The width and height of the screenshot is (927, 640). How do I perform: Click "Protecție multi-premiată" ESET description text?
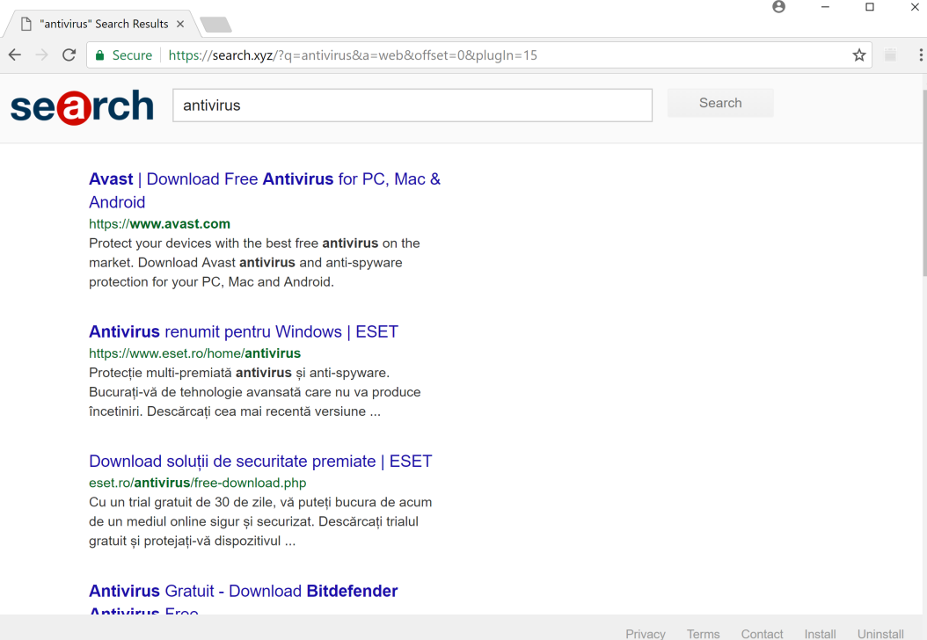point(255,392)
